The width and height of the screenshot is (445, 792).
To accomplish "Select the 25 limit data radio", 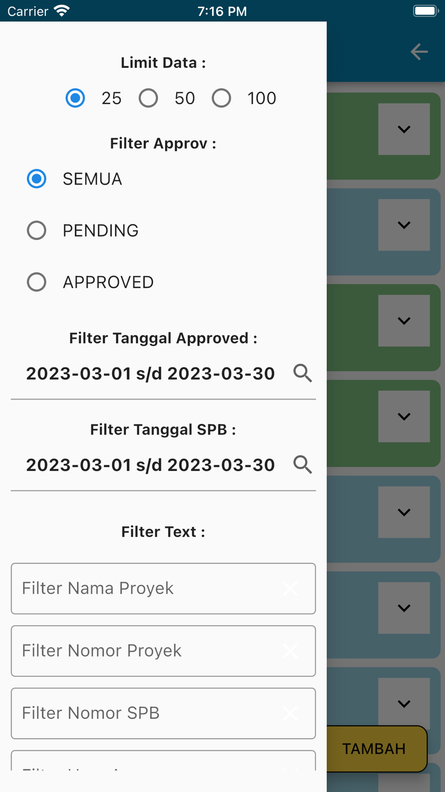I will pyautogui.click(x=75, y=98).
